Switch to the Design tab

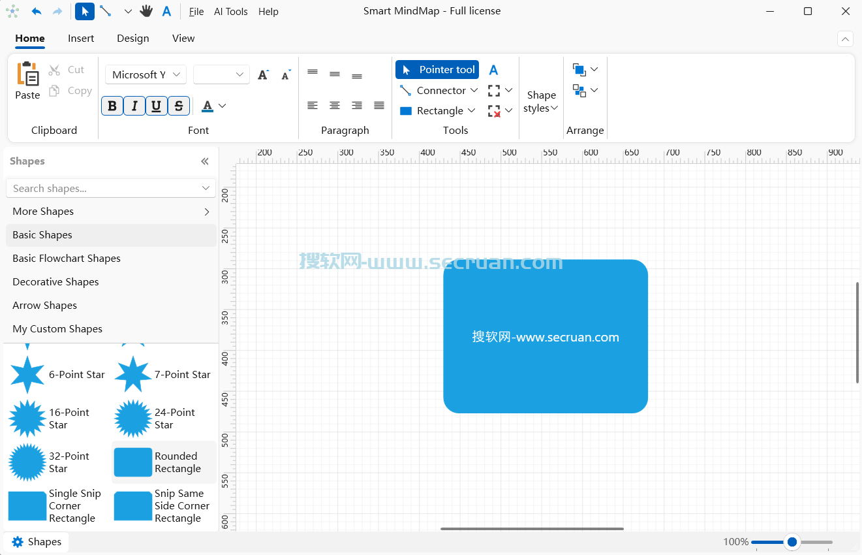133,39
